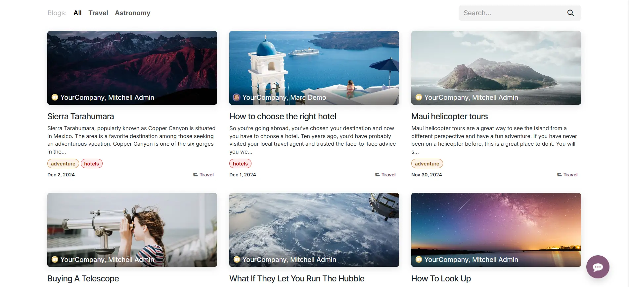Focus the Search input field
Viewport: 629px width, 287px height.
pos(513,13)
